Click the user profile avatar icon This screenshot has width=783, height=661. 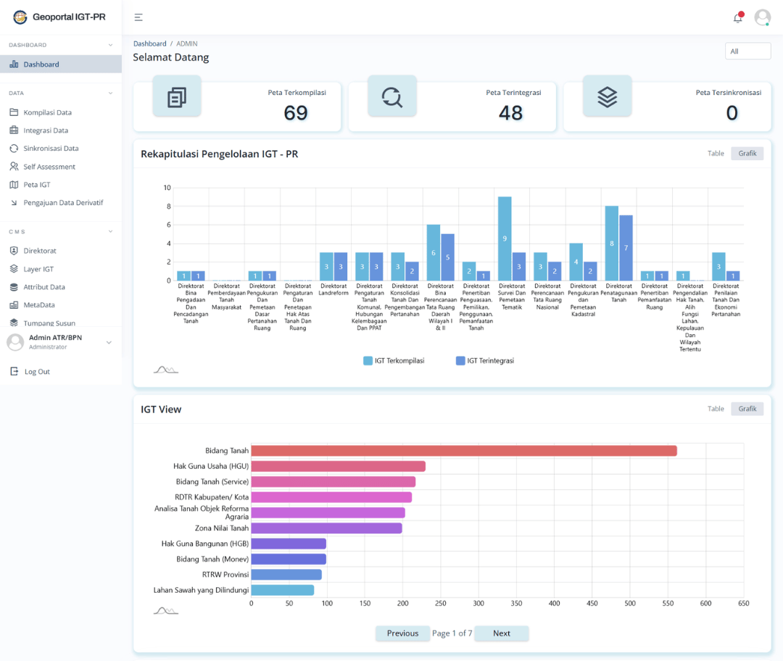tap(762, 17)
